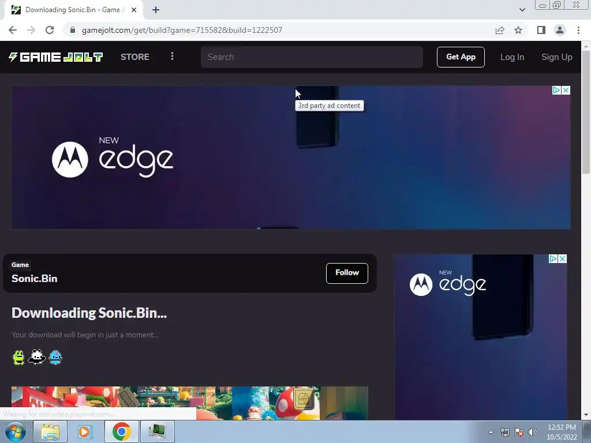Image resolution: width=591 pixels, height=443 pixels.
Task: Open Action Center flag icon
Action: coord(519,432)
